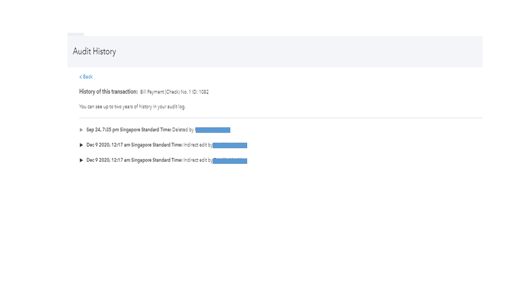This screenshot has width=531, height=298.
Task: Click redacted user name on last Dec 9 entry
Action: (x=230, y=161)
